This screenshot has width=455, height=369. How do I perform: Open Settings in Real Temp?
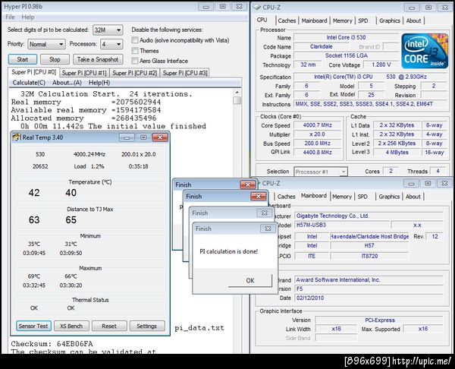[x=147, y=326]
